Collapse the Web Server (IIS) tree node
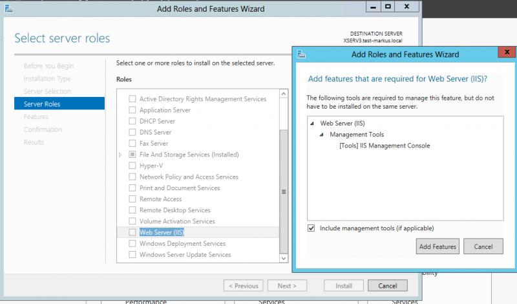 tap(313, 123)
